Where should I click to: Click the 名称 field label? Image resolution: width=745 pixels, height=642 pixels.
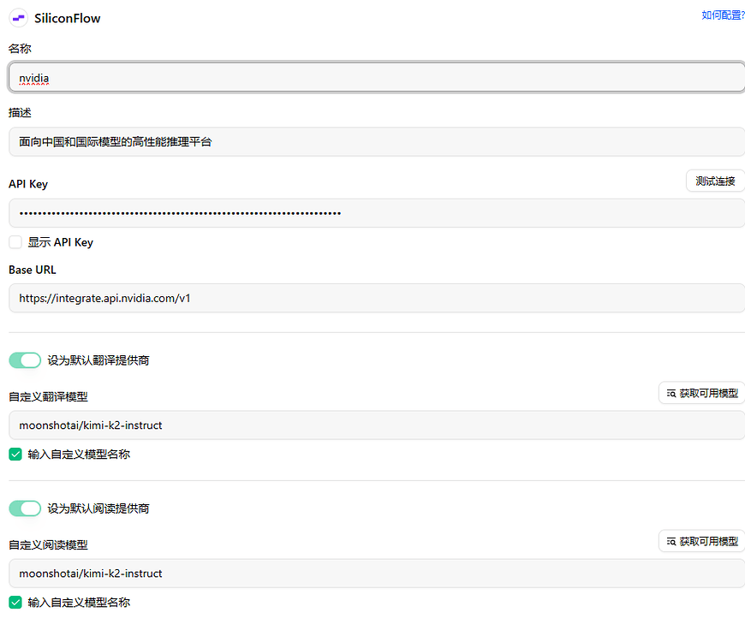pyautogui.click(x=20, y=49)
